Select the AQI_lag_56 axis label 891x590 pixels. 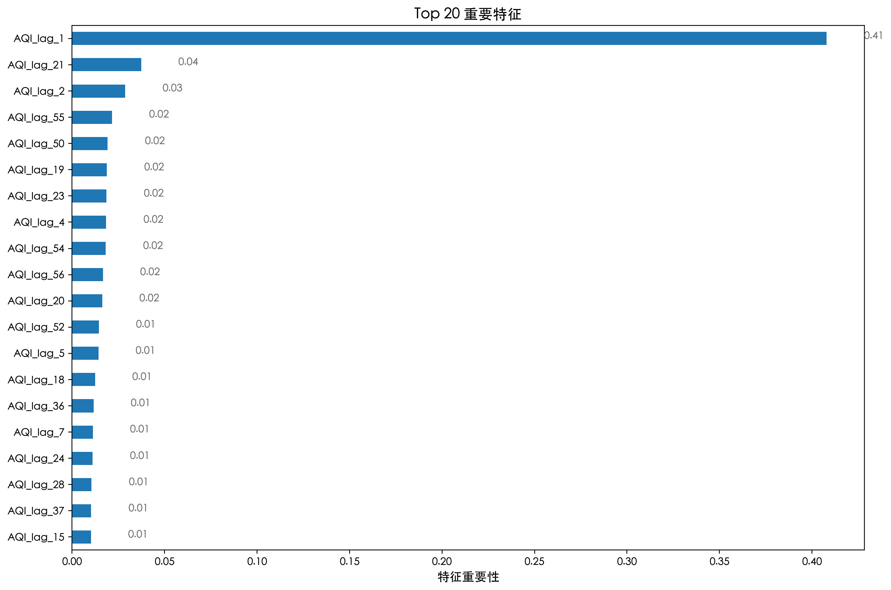[36, 275]
